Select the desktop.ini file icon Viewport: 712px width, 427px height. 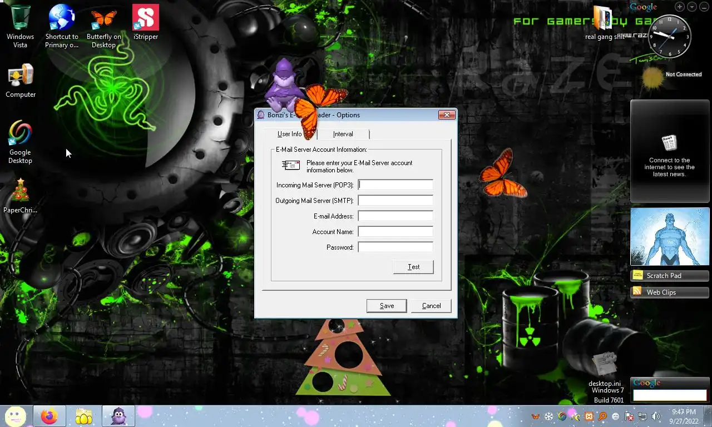click(x=605, y=369)
